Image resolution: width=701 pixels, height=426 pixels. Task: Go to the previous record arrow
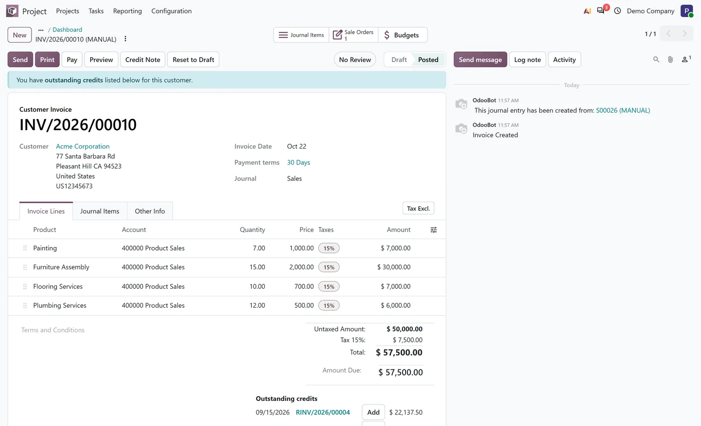coord(668,34)
